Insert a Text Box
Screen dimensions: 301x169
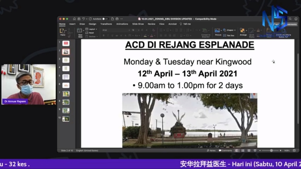pyautogui.click(x=229, y=35)
